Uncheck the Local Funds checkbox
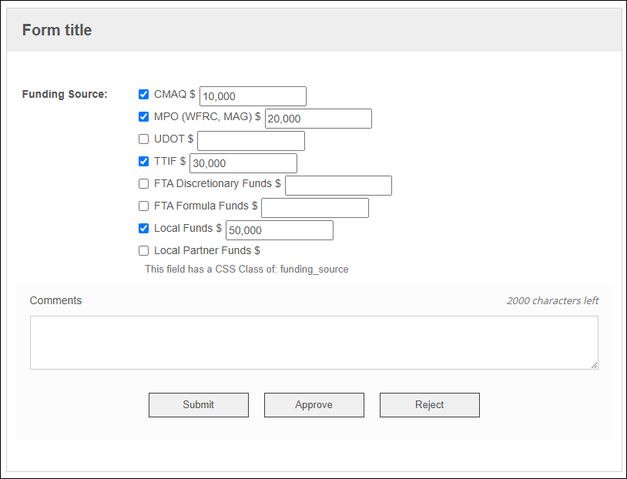 click(x=143, y=229)
